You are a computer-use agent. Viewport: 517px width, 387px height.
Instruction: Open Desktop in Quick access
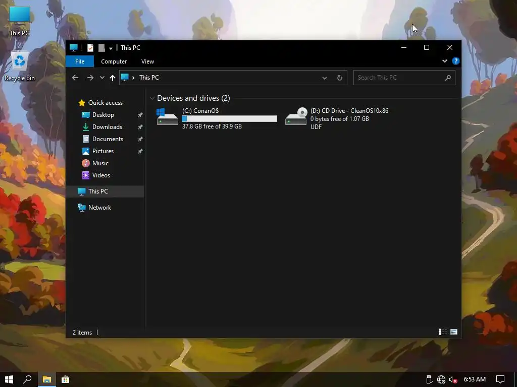pos(103,115)
